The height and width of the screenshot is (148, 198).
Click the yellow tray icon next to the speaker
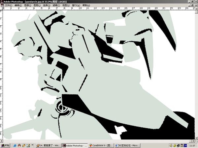[175, 145]
